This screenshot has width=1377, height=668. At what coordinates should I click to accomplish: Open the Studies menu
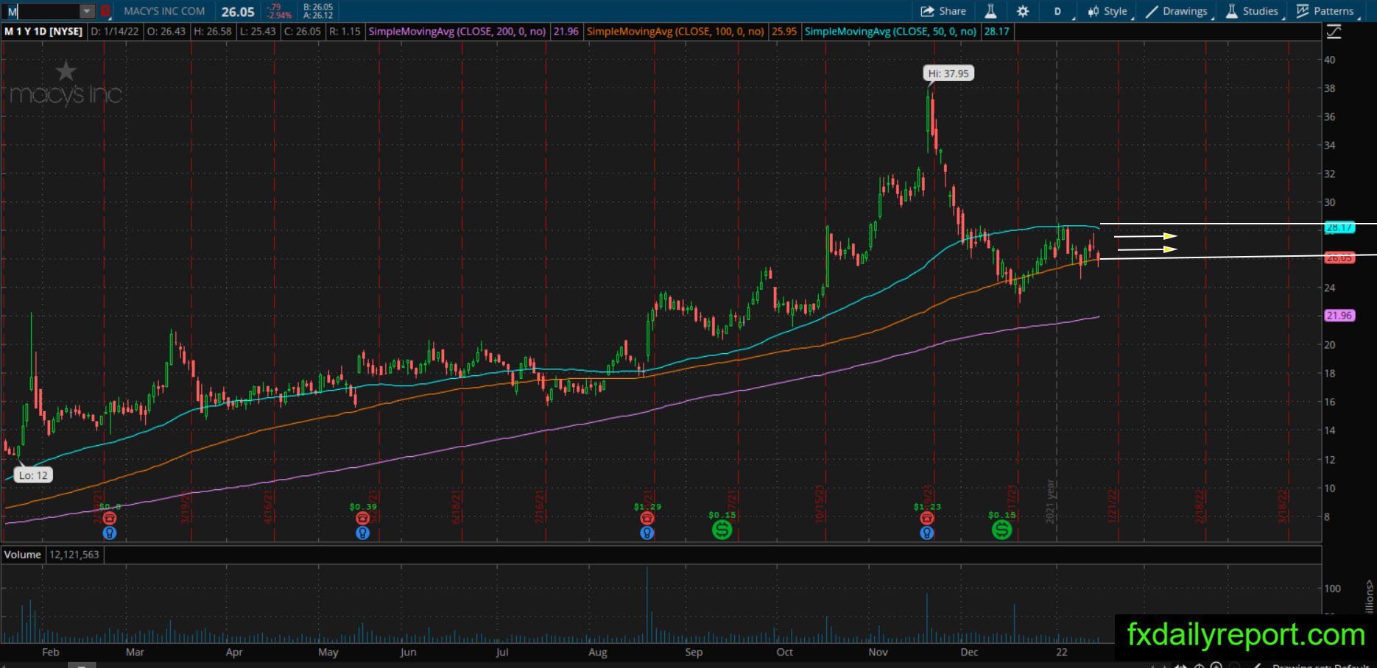tap(1253, 11)
